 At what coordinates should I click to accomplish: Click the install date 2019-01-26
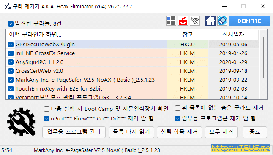point(233,53)
